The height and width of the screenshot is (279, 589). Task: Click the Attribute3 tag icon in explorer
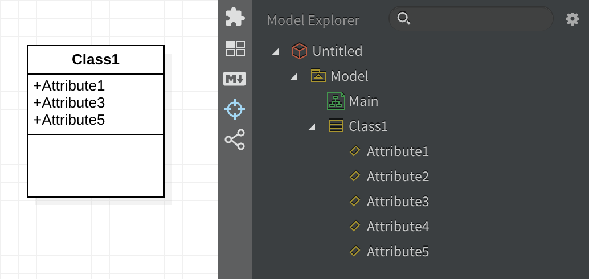(355, 201)
